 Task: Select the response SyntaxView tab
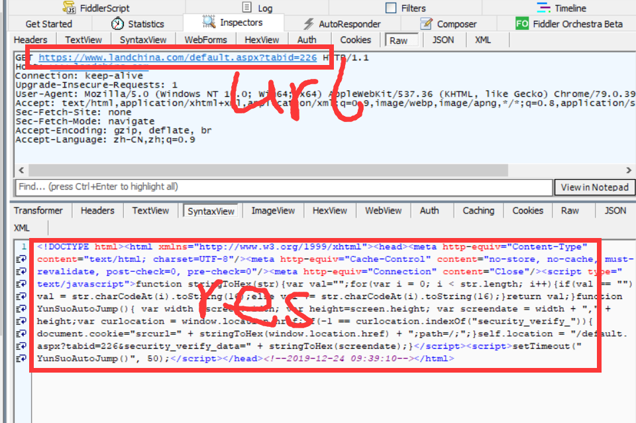coord(211,211)
